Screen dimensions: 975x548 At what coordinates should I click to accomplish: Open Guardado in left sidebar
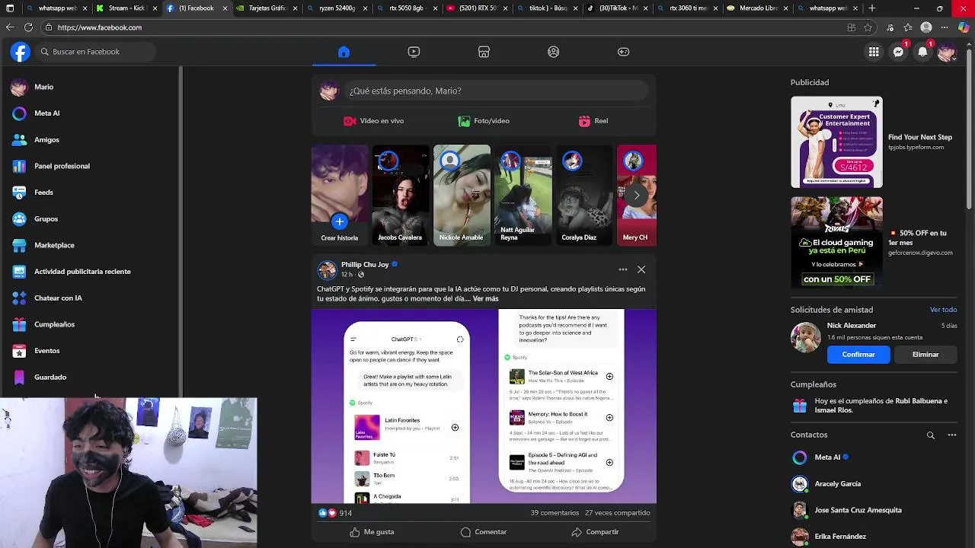[x=91, y=378]
